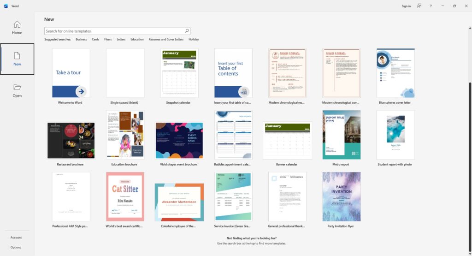Select the Cards suggested search

(95, 39)
